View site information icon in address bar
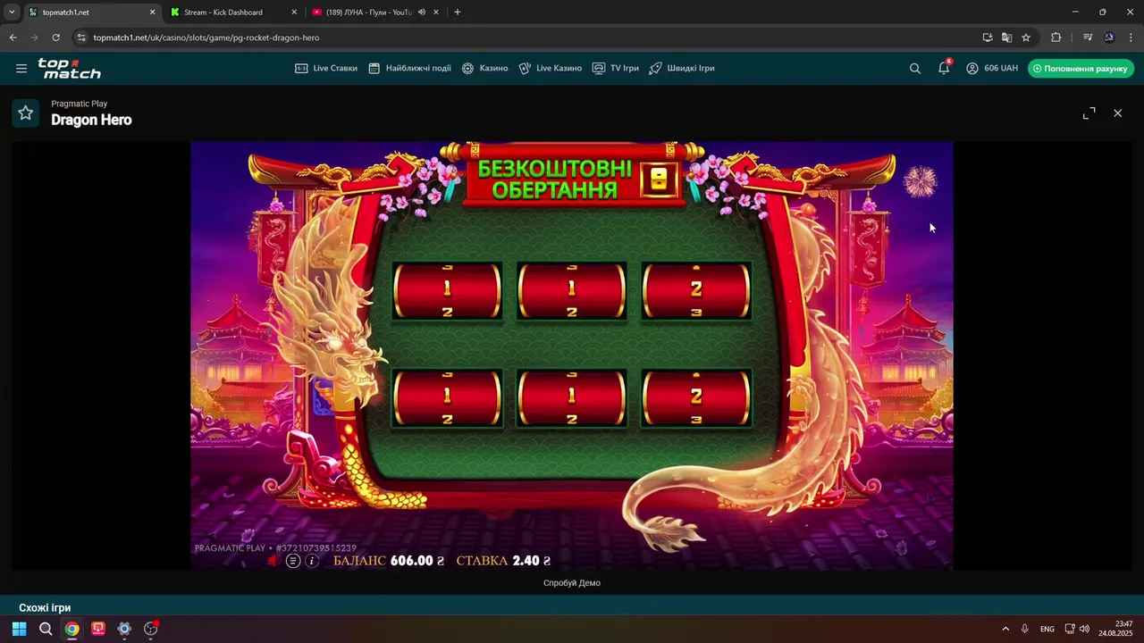Image resolution: width=1144 pixels, height=643 pixels. (x=81, y=38)
